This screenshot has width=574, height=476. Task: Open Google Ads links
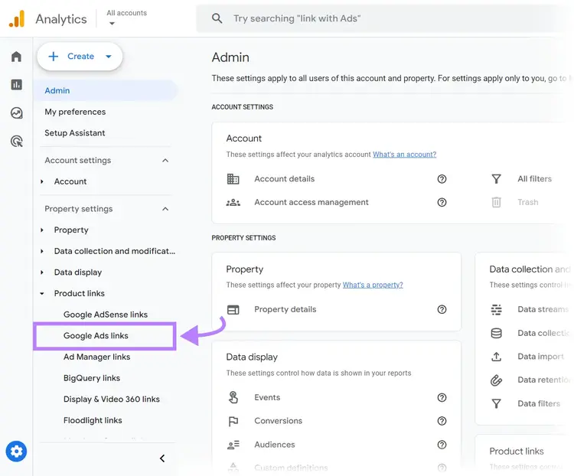[x=96, y=336]
